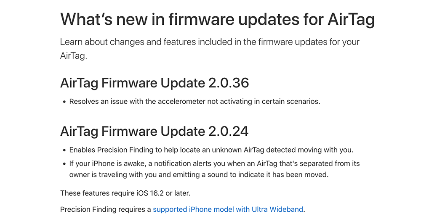421x221 pixels.
Task: Click the AirTag Firmware Update 2.0.36 heading
Action: [155, 83]
